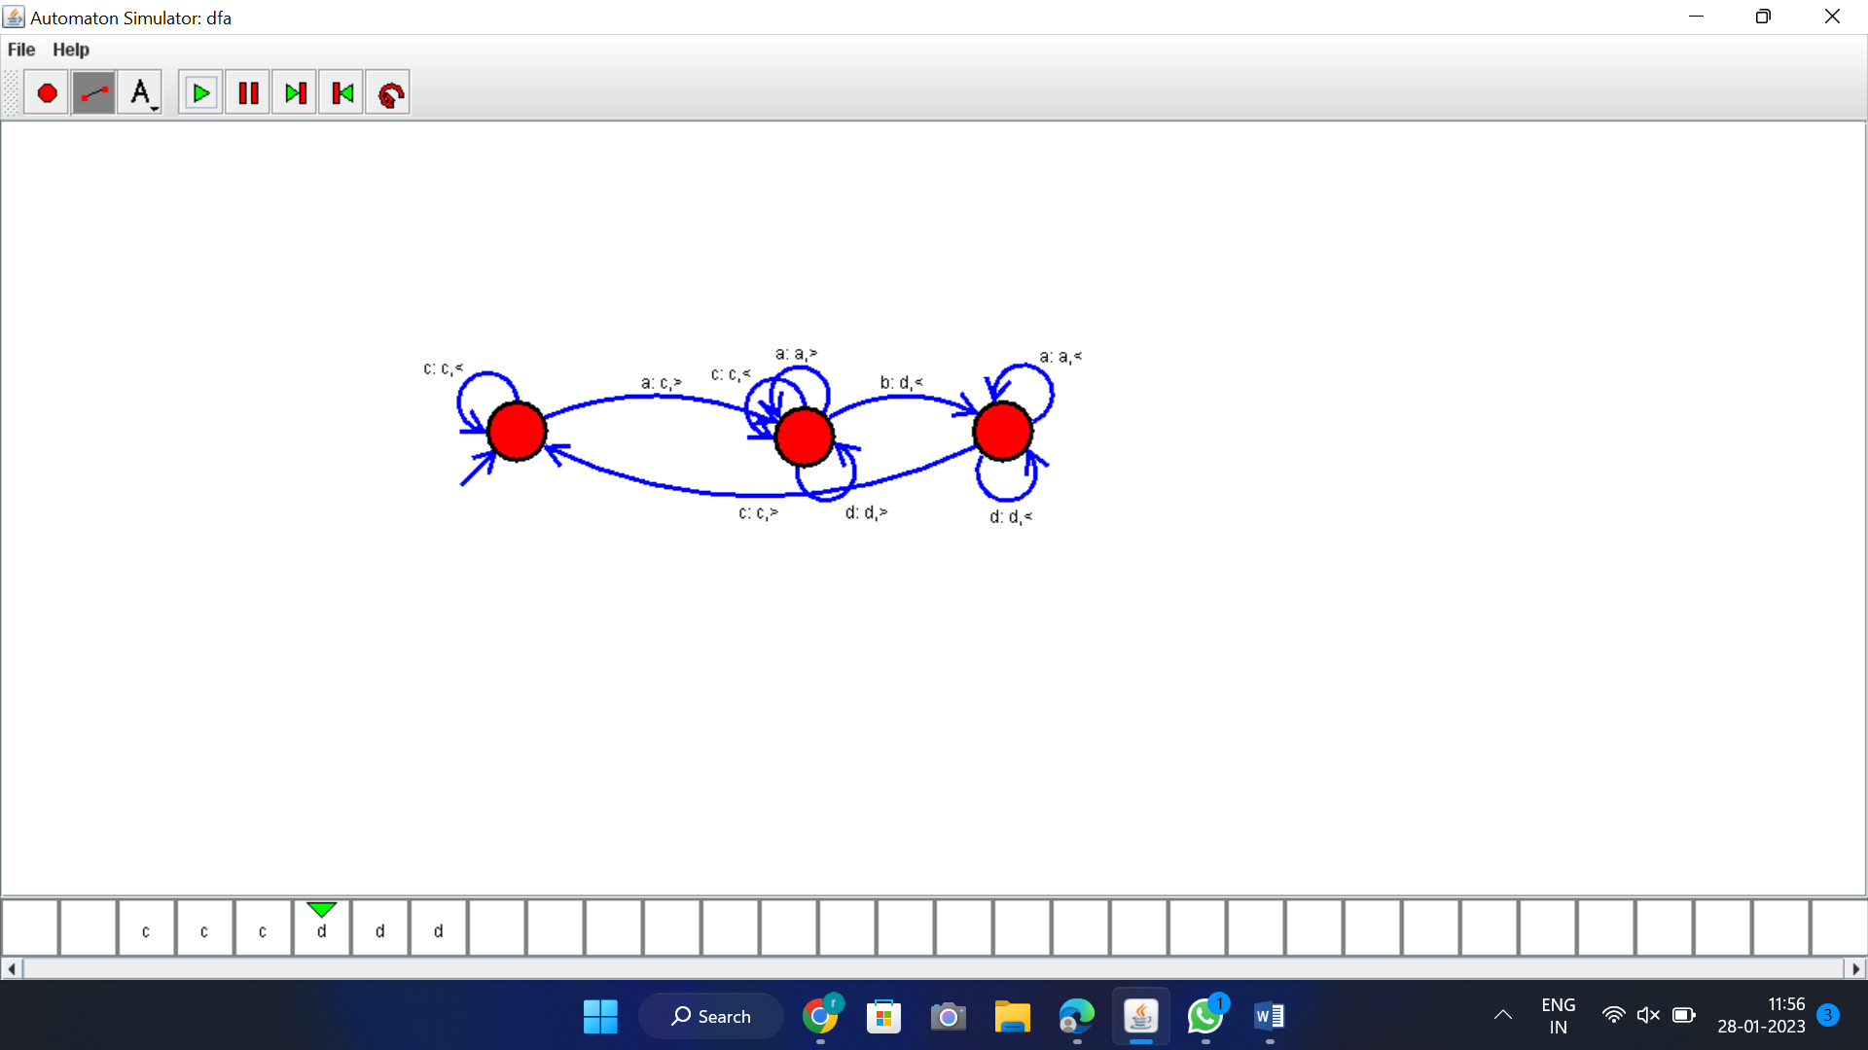The height and width of the screenshot is (1050, 1868).
Task: Open the text label tool dropdown
Action: point(140,93)
